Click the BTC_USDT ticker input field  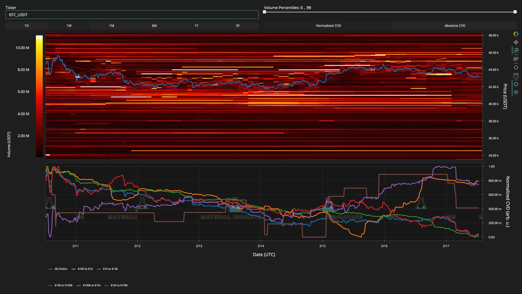pyautogui.click(x=132, y=15)
